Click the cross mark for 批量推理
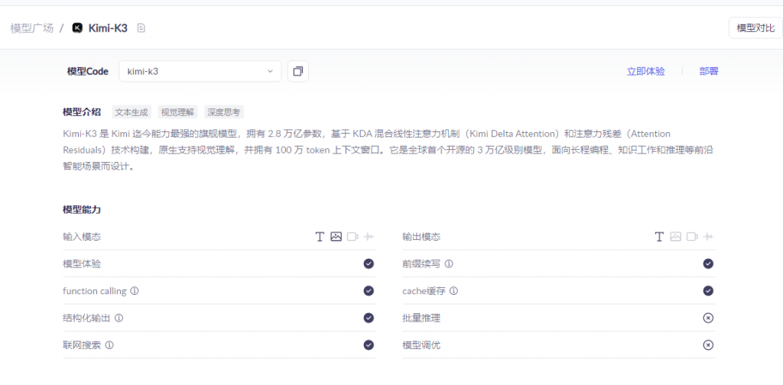 point(708,318)
